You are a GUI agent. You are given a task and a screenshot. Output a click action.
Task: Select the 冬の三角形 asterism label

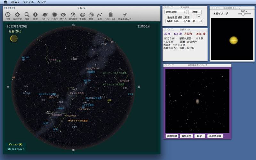click(57, 115)
